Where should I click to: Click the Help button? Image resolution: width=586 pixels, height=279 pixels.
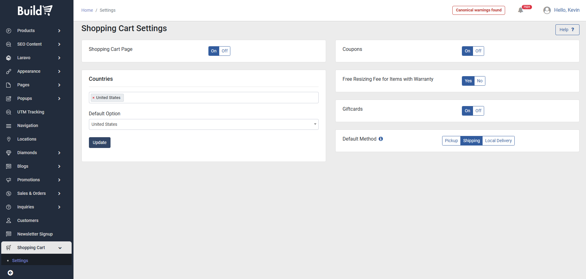[x=567, y=30]
